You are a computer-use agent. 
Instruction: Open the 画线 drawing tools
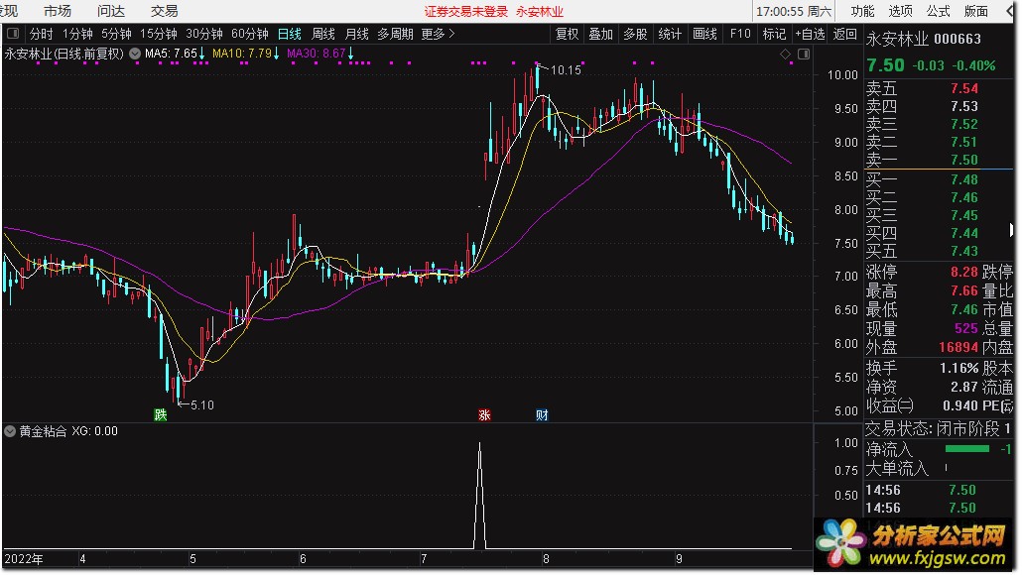click(x=705, y=34)
